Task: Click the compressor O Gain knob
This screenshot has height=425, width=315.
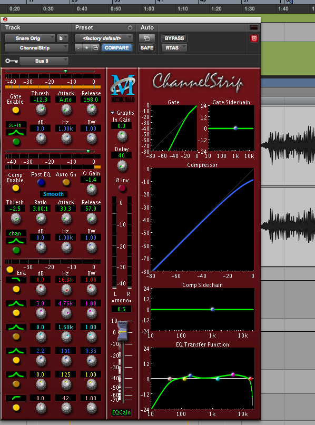Action: pyautogui.click(x=91, y=190)
